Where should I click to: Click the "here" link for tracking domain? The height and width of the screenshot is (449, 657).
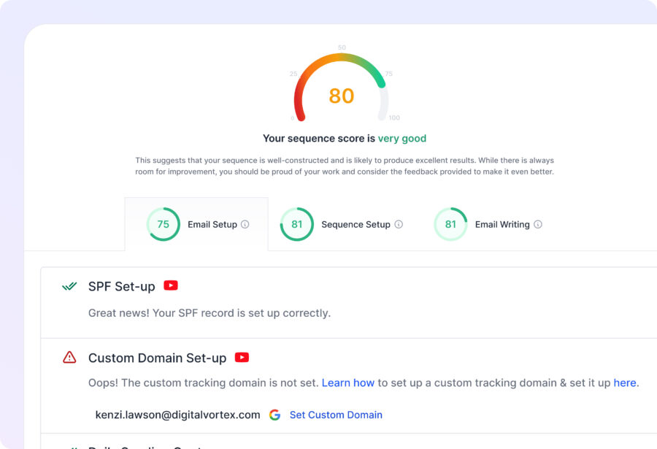(x=624, y=383)
